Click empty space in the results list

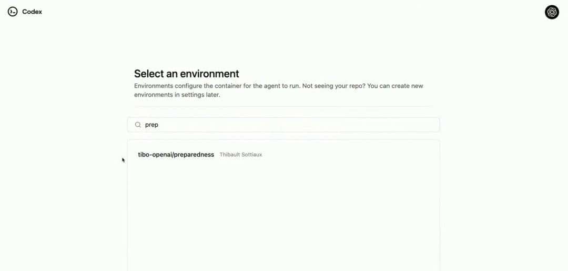284,210
